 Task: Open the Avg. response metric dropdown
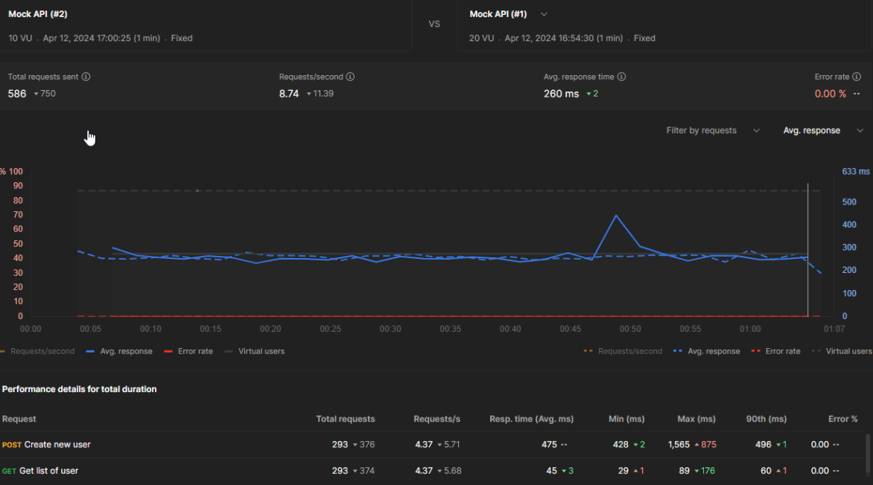(822, 130)
